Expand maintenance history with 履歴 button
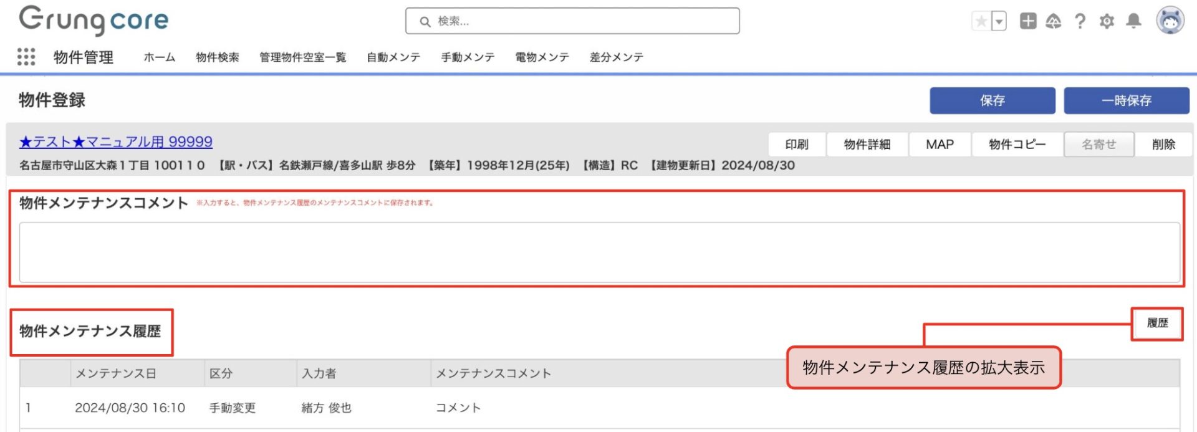This screenshot has width=1197, height=432. (x=1157, y=323)
